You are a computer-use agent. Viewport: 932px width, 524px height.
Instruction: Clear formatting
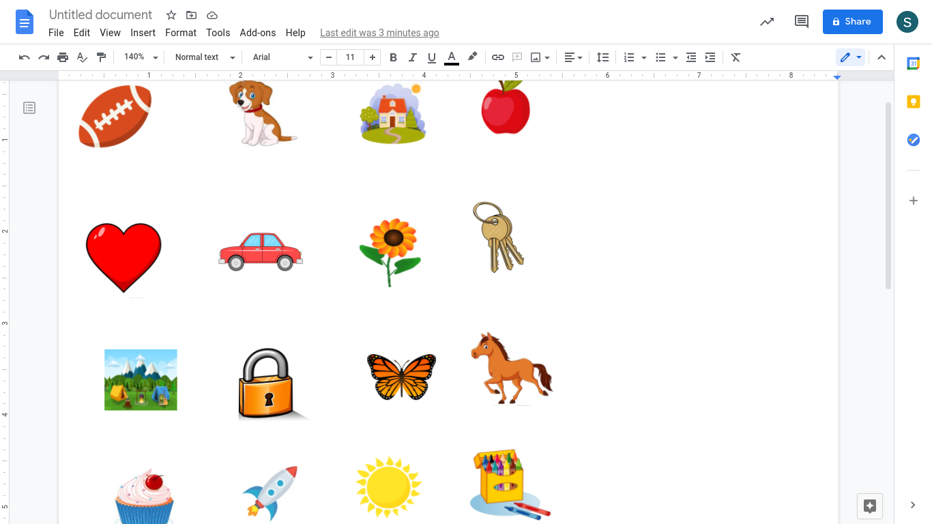[x=736, y=57]
